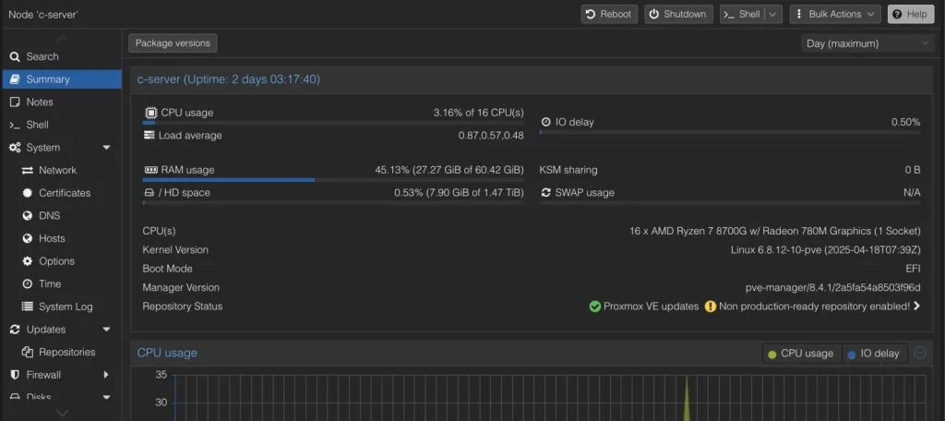Open the Notes menu item
Viewport: 945px width, 421px height.
pyautogui.click(x=62, y=102)
